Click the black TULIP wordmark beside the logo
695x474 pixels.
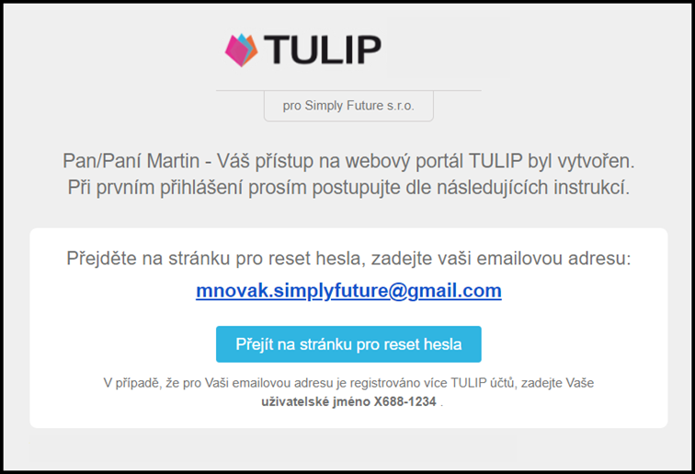click(x=322, y=50)
